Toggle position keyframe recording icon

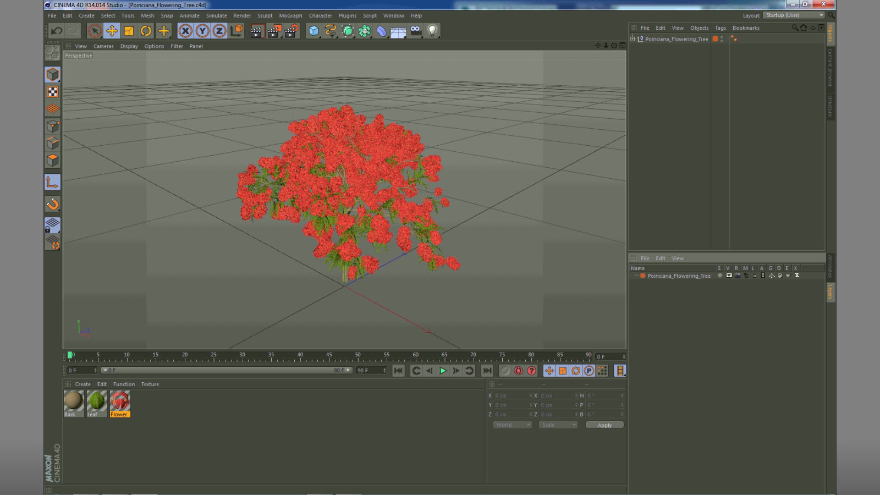pos(549,371)
